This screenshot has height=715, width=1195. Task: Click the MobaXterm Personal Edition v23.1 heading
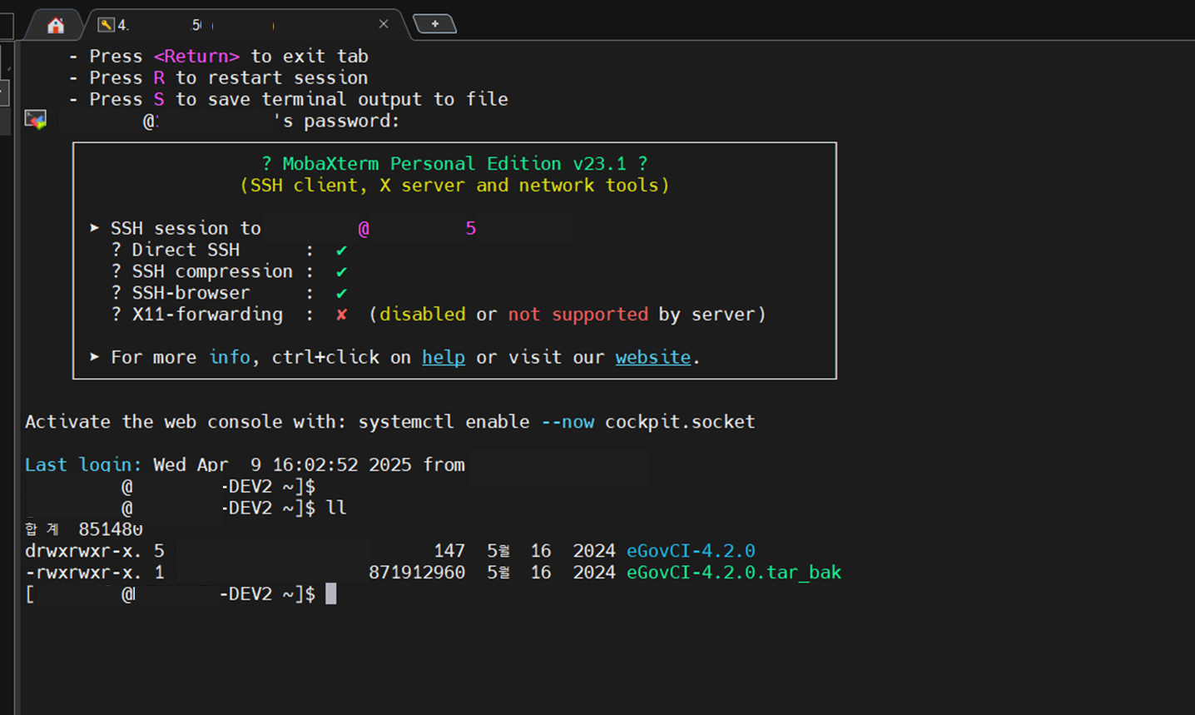(x=454, y=164)
